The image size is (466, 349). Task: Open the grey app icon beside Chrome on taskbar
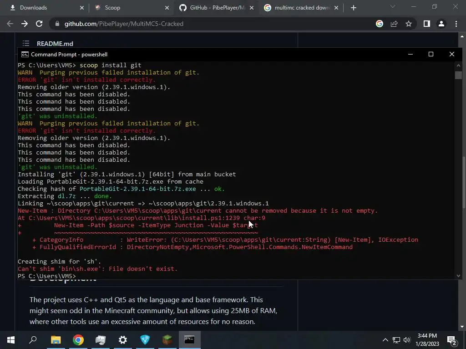[101, 340]
